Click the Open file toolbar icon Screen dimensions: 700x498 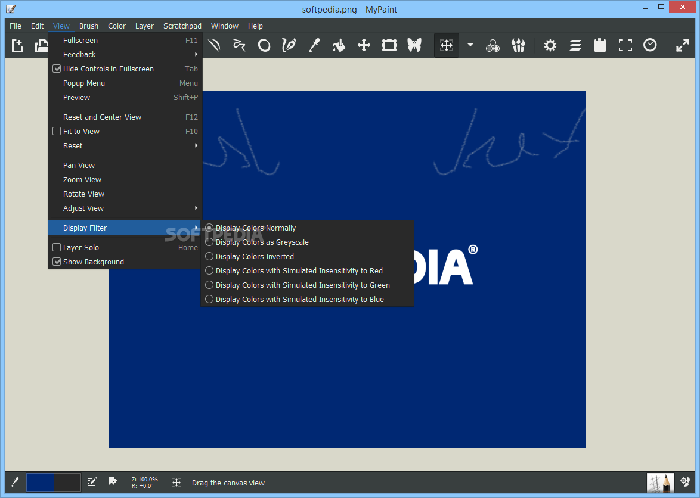tap(42, 45)
